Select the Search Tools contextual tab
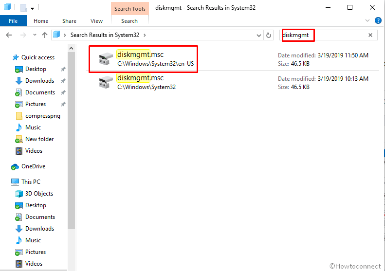385x271 pixels. [130, 9]
